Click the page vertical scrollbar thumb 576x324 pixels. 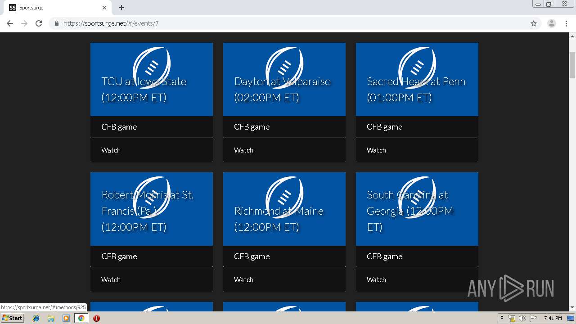tap(572, 65)
